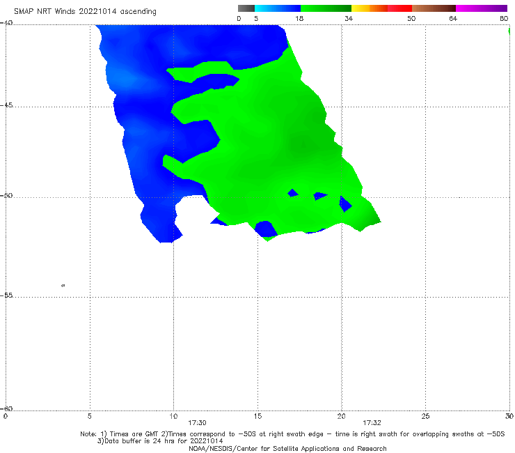
Task: Click the green color bar segment
Action: (326, 8)
